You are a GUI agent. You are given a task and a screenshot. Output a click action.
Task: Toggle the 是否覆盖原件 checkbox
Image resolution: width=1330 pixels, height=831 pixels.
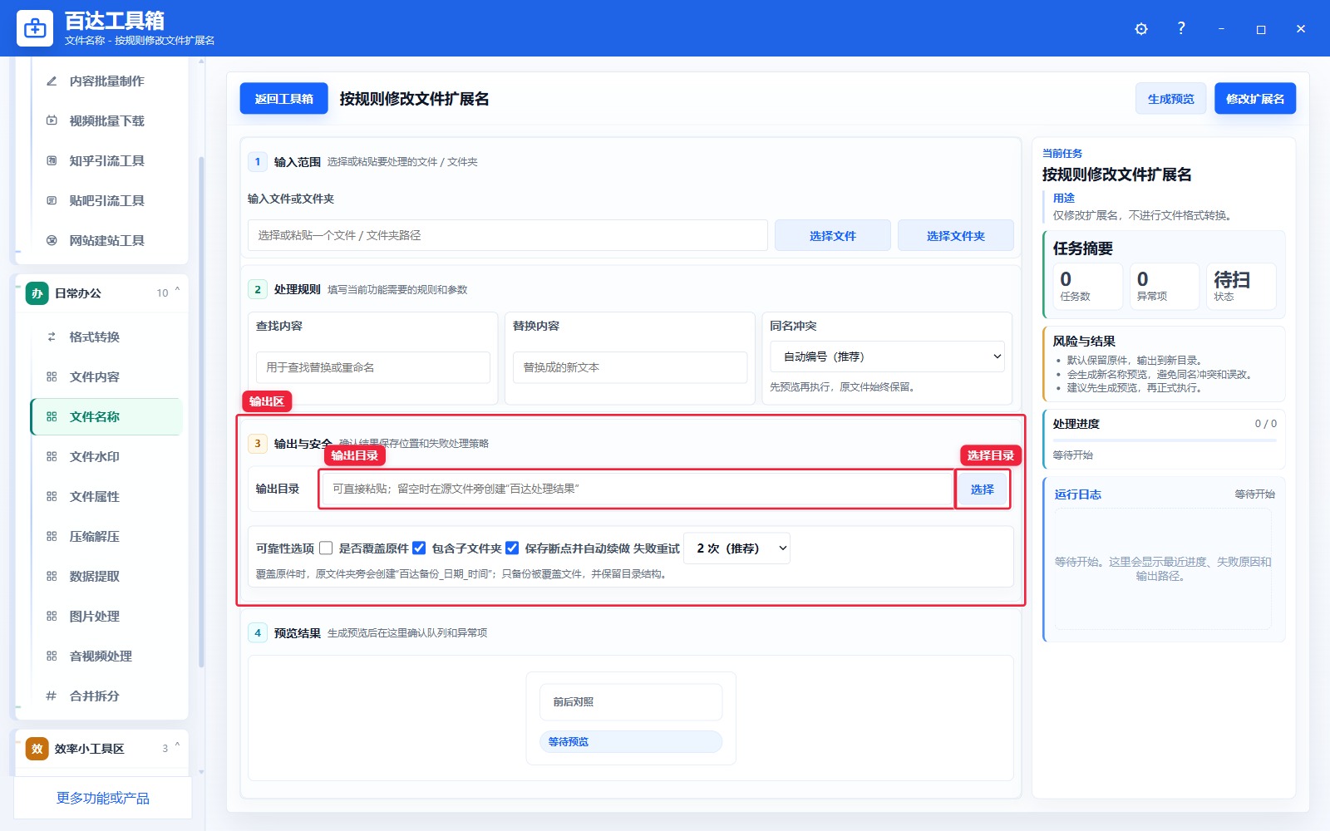click(x=326, y=548)
